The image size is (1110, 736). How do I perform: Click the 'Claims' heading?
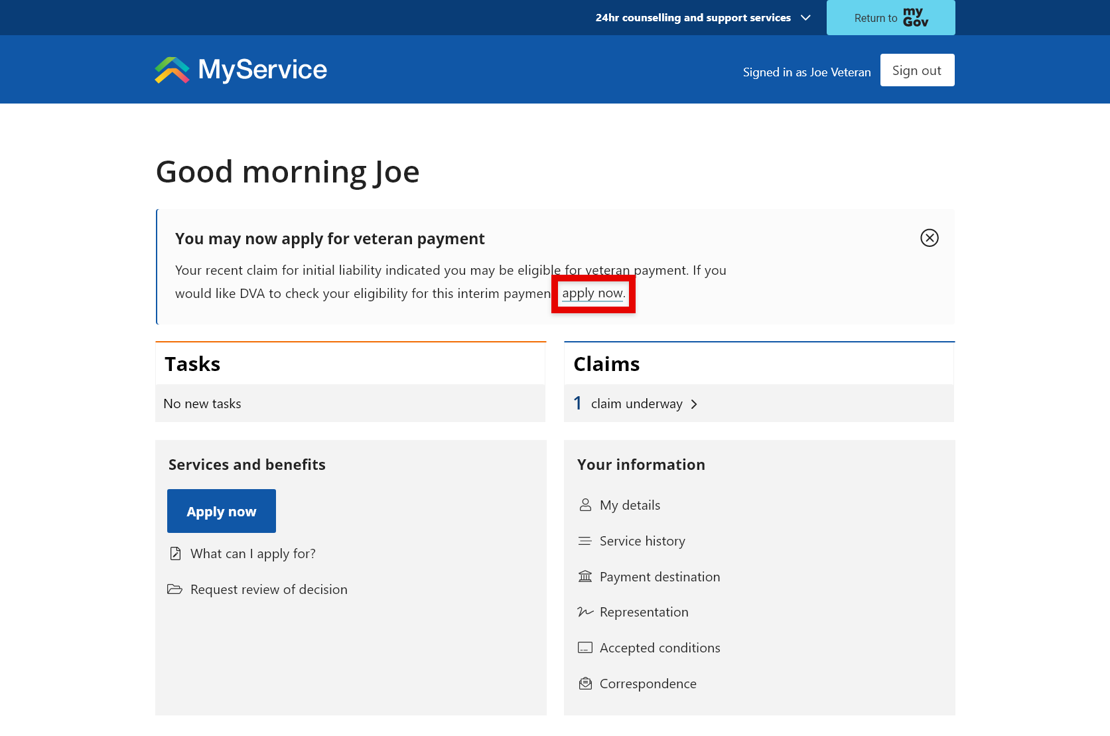(606, 364)
